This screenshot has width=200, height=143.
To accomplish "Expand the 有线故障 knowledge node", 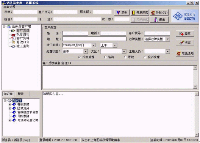I will click(x=10, y=104).
